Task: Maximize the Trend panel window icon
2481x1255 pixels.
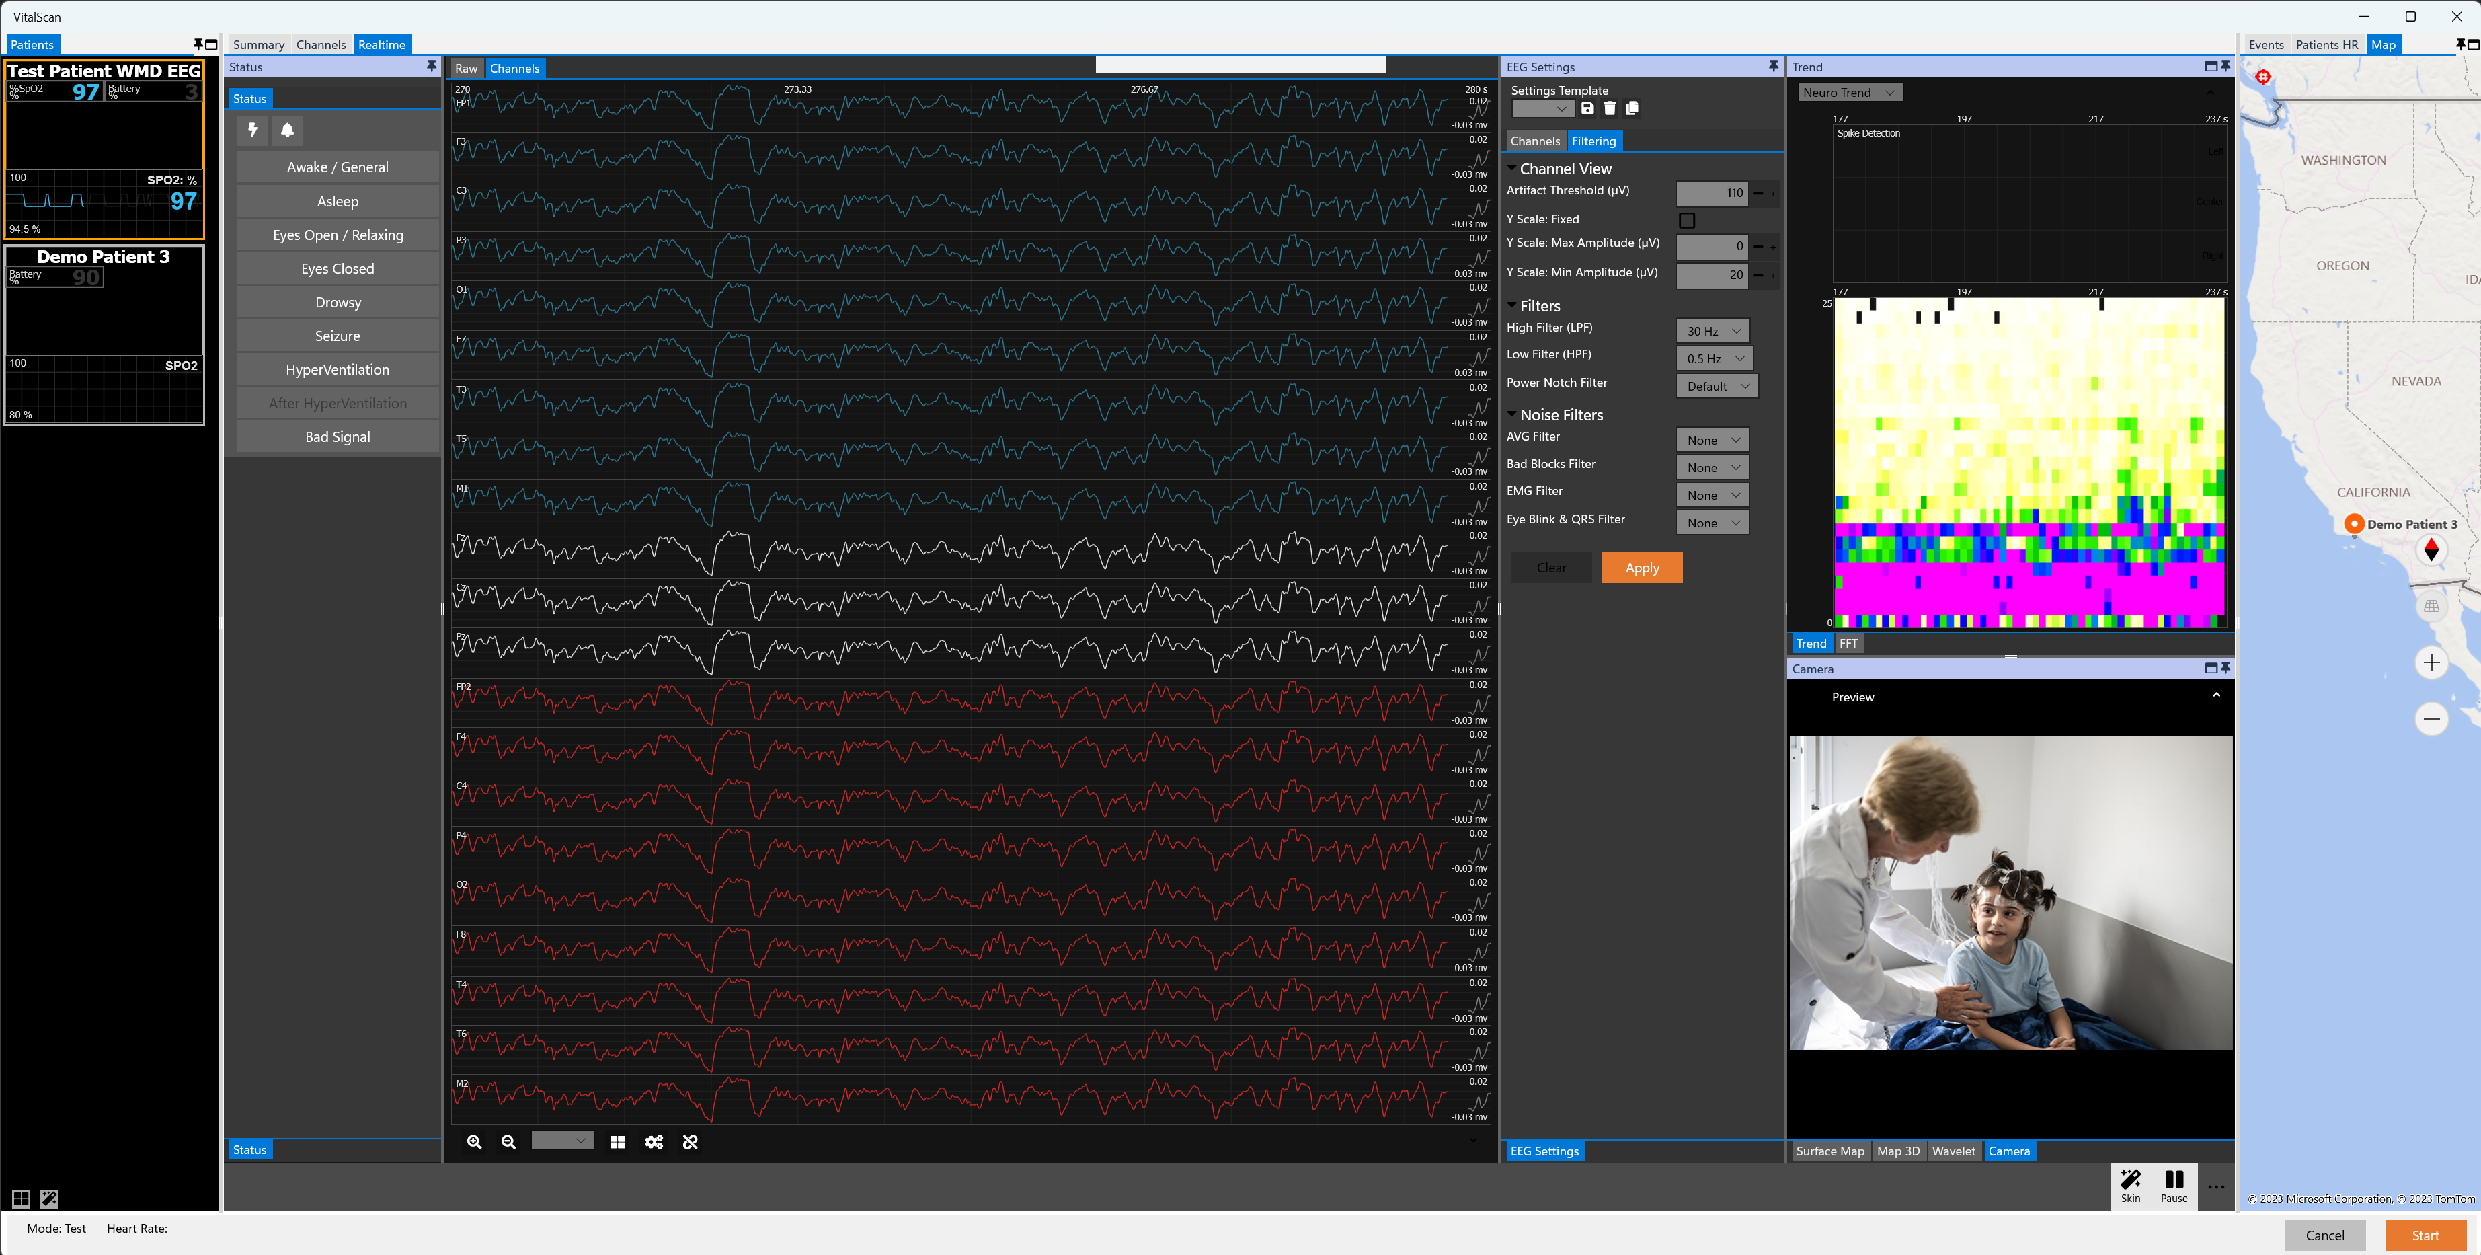Action: click(x=2210, y=67)
